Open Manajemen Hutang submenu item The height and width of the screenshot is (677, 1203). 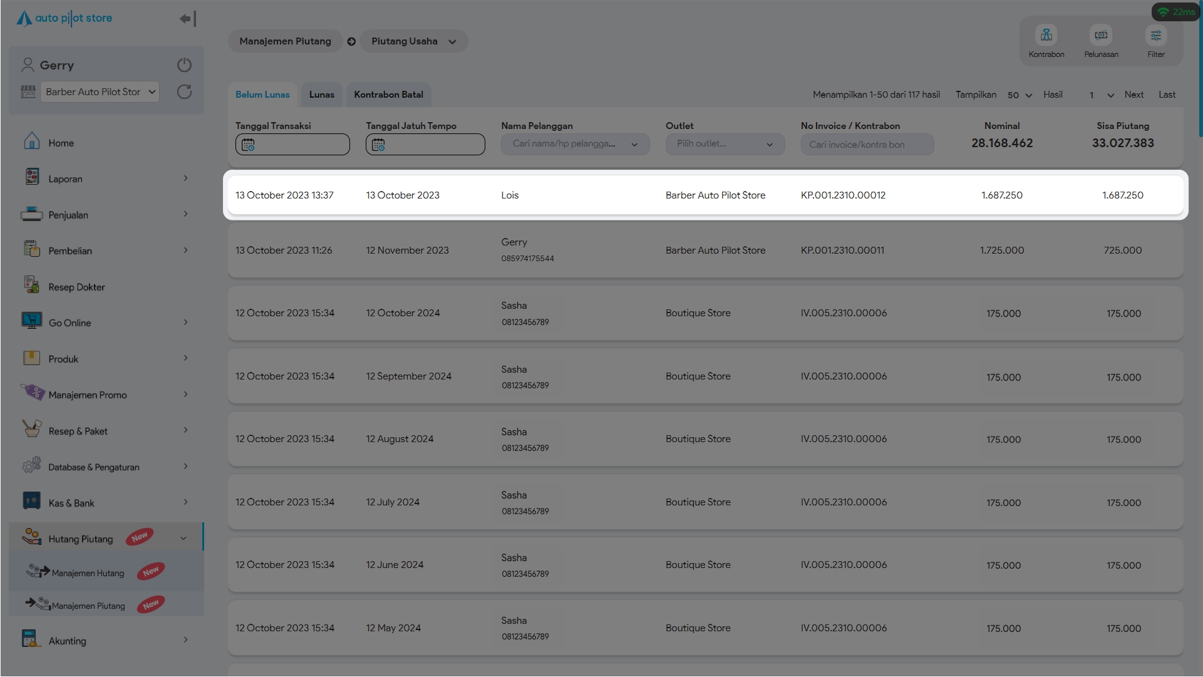(x=88, y=573)
